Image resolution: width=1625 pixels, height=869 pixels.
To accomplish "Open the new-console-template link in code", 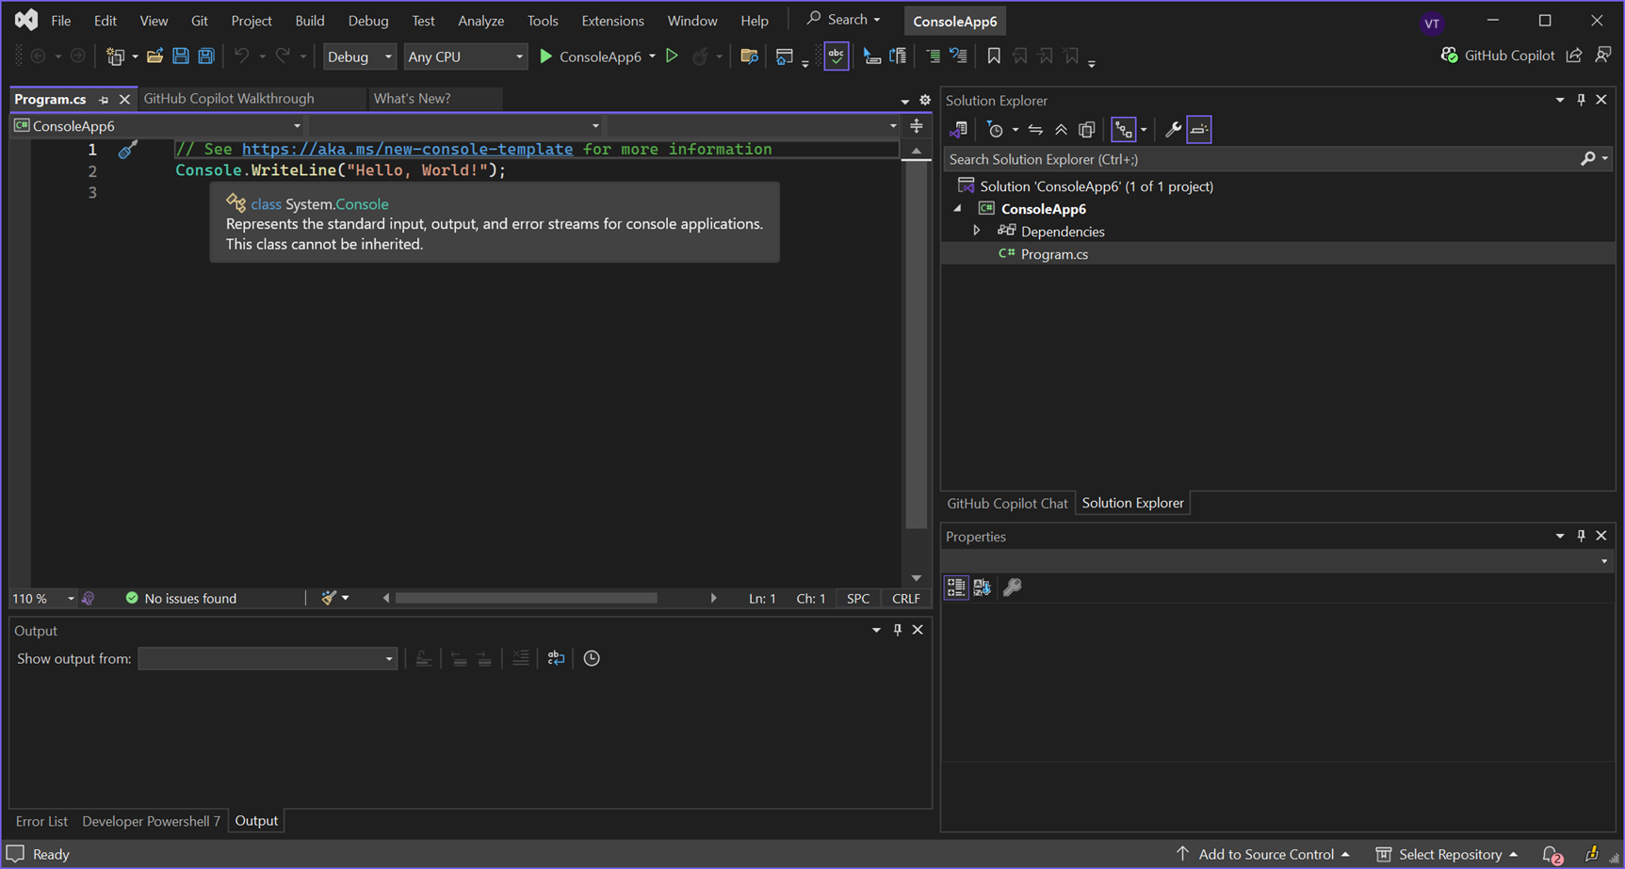I will point(407,149).
